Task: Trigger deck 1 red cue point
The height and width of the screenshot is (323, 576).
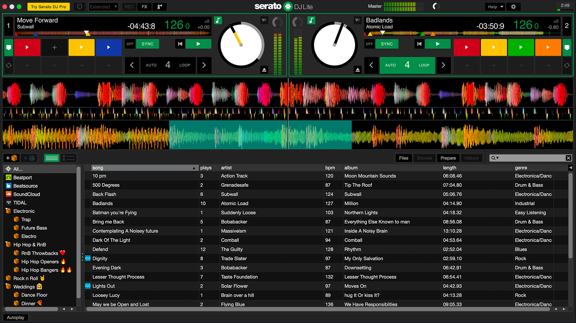Action: pyautogui.click(x=27, y=47)
